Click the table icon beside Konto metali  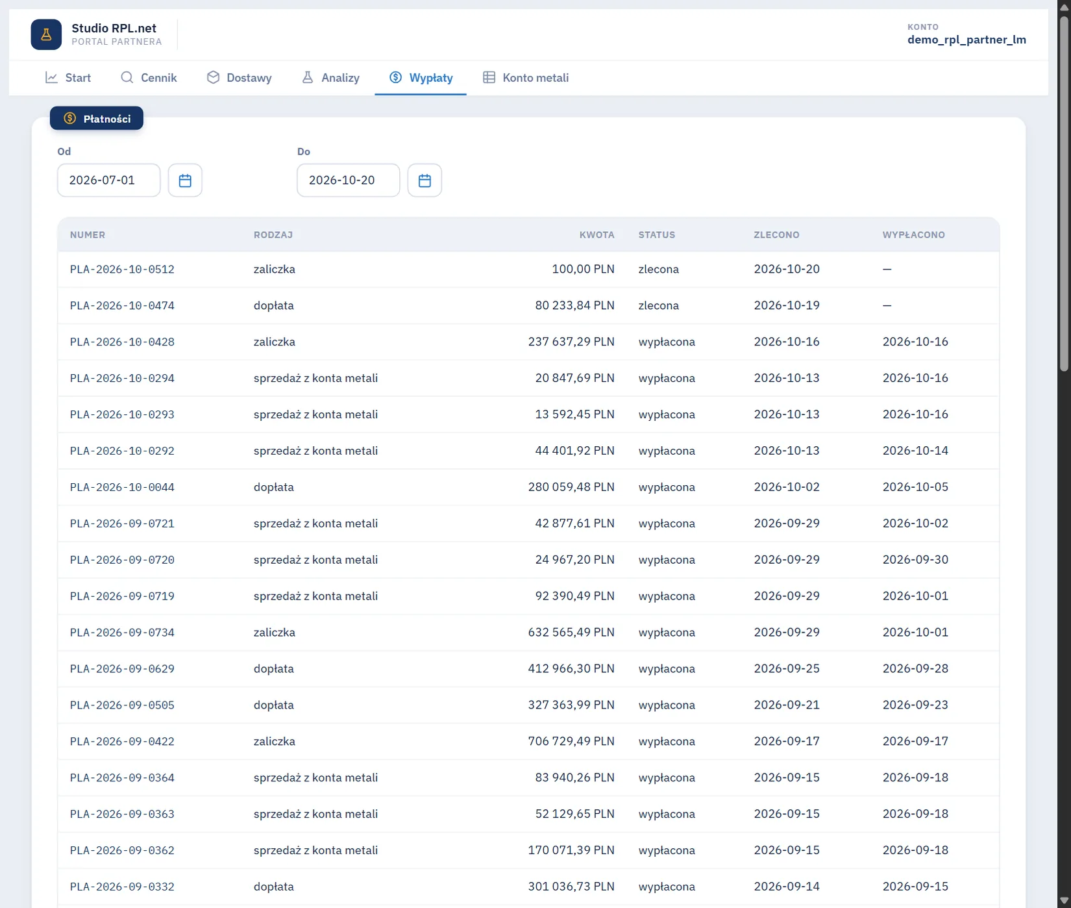(x=489, y=78)
